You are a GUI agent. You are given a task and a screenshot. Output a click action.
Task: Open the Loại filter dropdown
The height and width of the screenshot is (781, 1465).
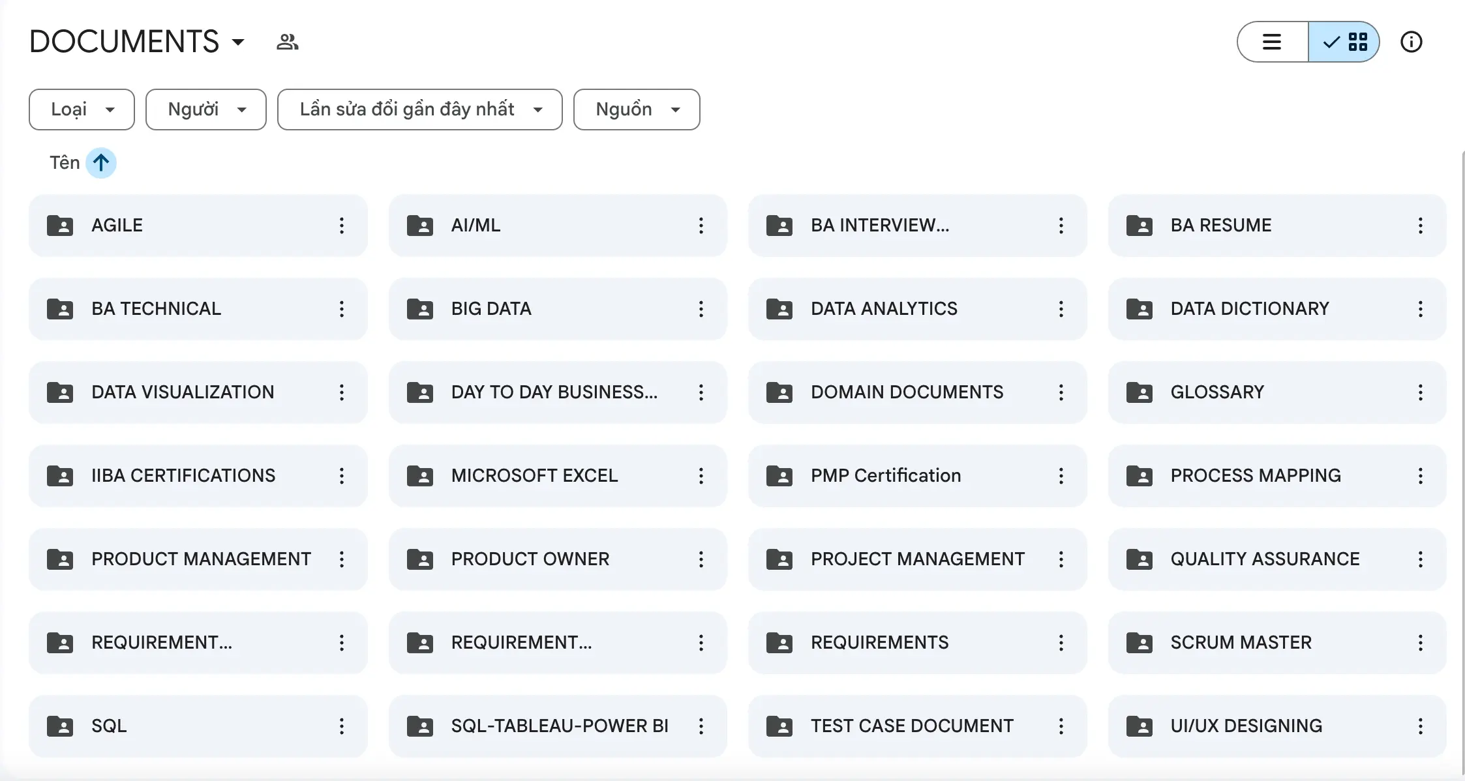point(82,110)
